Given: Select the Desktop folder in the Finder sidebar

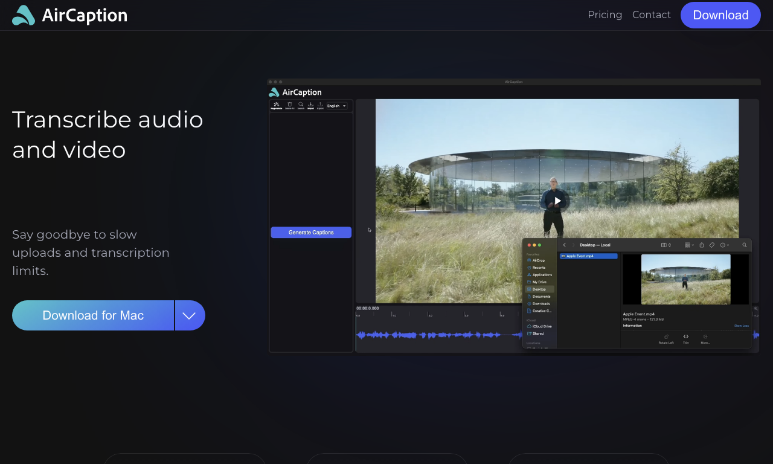Looking at the screenshot, I should 540,289.
